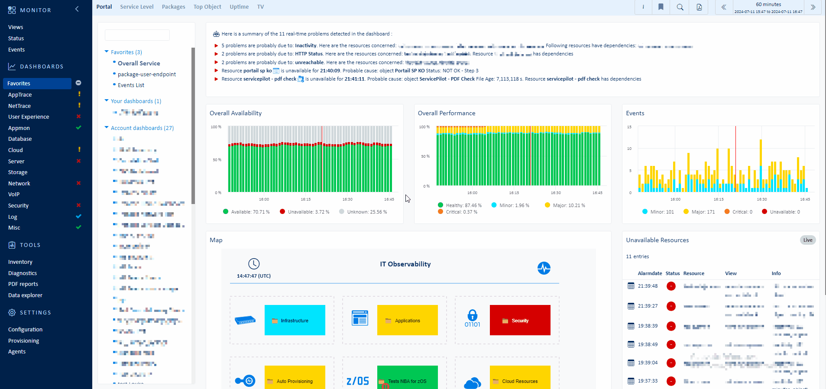Click the info 'i' icon in top toolbar
Screen dimensions: 826x389
[x=643, y=7]
